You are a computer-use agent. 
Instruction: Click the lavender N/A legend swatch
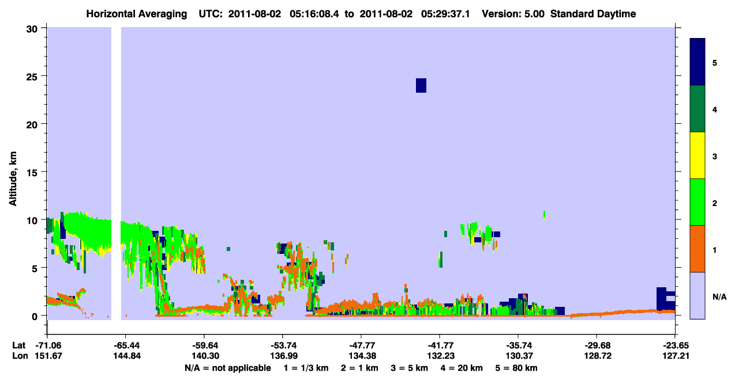pos(697,295)
